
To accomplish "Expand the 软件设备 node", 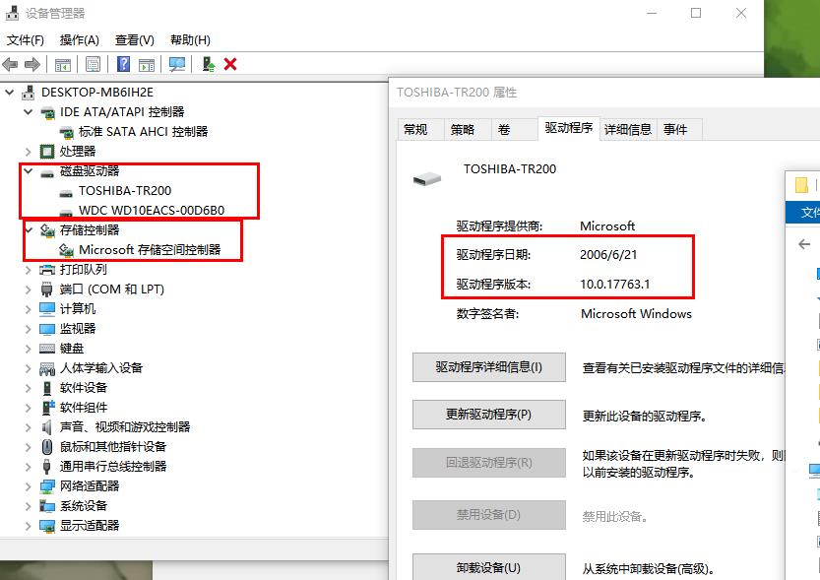I will 29,388.
